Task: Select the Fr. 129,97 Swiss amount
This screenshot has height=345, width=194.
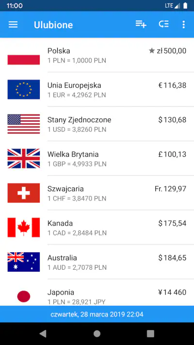Action: pyautogui.click(x=170, y=189)
